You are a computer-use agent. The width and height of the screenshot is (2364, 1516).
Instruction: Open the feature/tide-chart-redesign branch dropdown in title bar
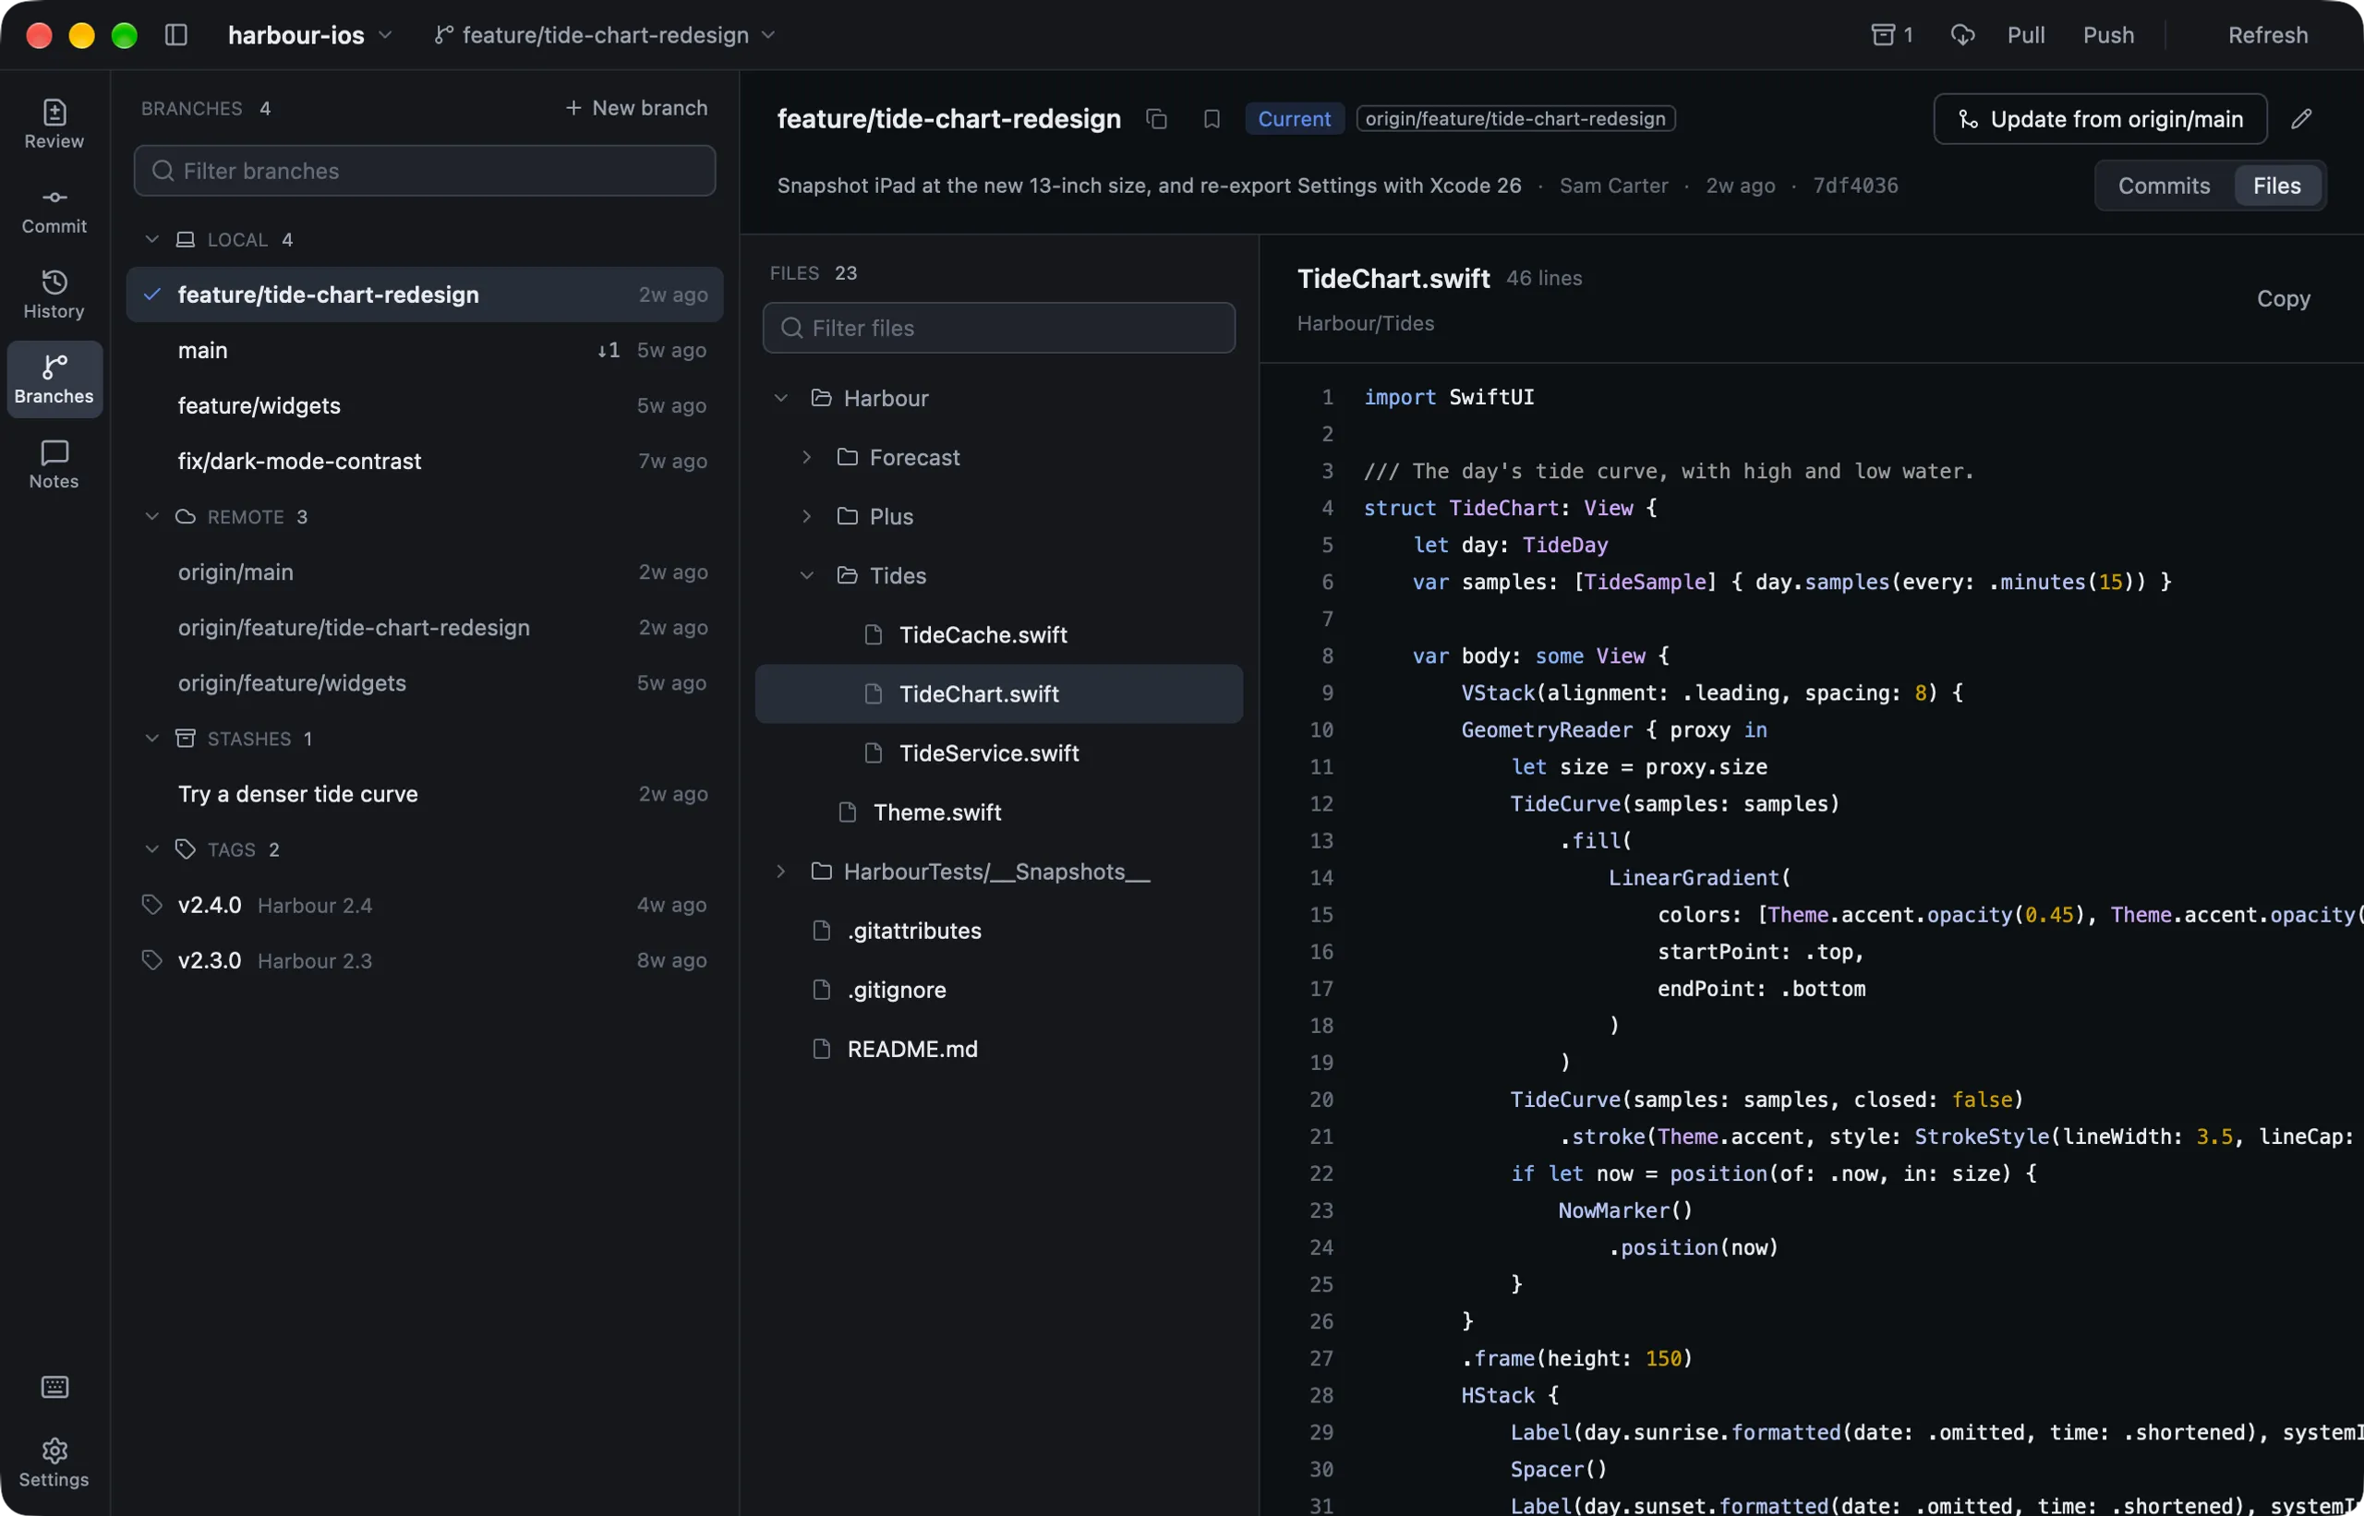point(605,35)
